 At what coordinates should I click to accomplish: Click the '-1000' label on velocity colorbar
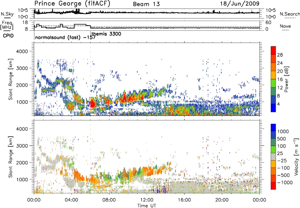(x=285, y=182)
